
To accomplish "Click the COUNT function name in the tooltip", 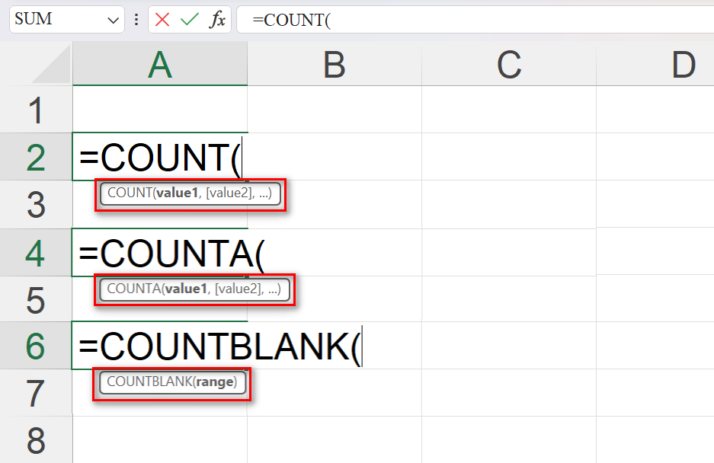I will 130,193.
